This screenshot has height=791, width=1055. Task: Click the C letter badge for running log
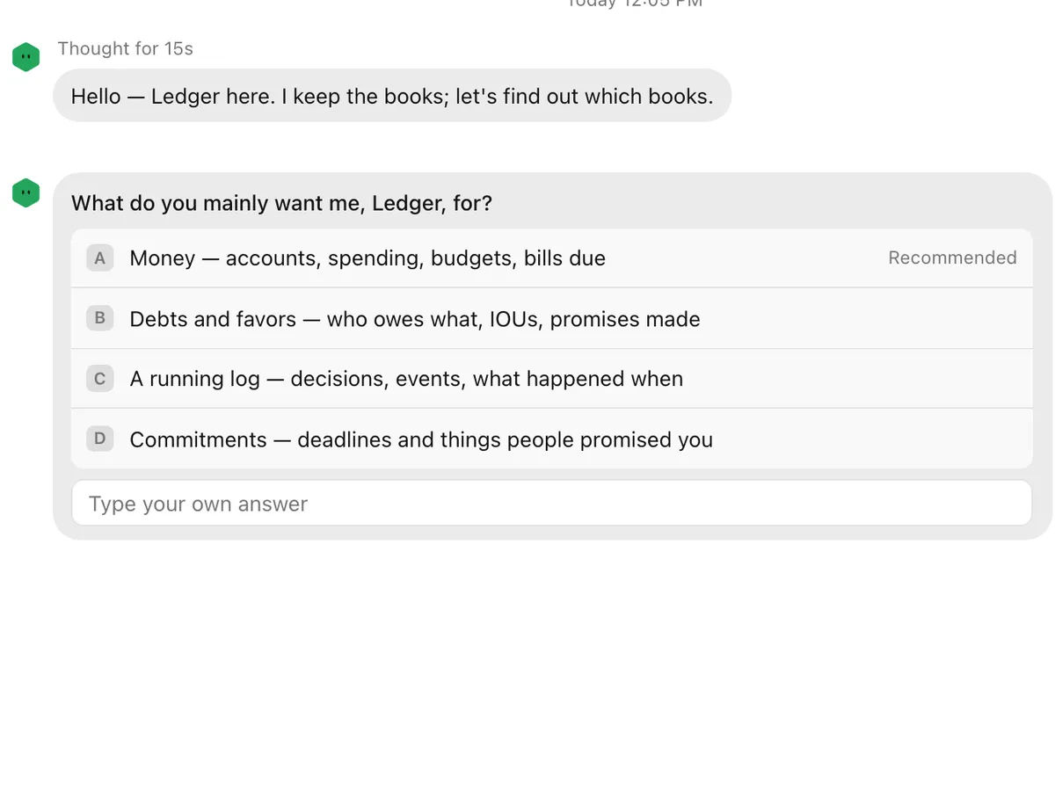pos(99,379)
